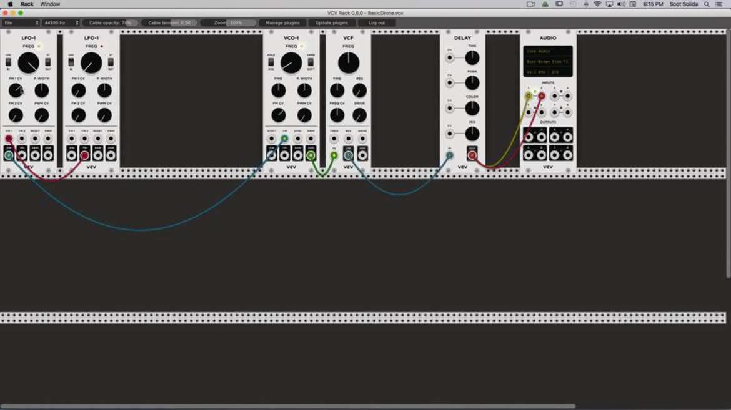Click the vertical scrollbar at the right
Viewport: 731px width, 410px height.
[729, 154]
